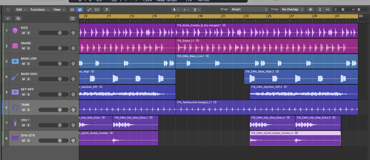Click the SYN-GTR keyboard icon
Viewport: 370px width, 160px height.
pos(15,138)
